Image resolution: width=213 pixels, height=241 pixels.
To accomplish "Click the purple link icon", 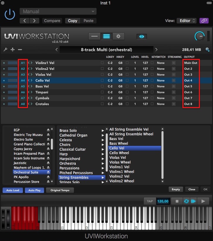I will coord(204,21).
